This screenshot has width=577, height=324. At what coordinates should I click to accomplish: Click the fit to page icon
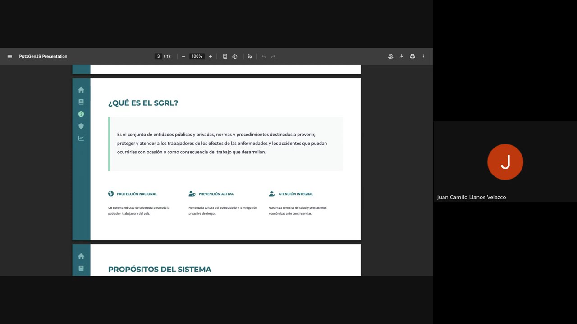225,57
